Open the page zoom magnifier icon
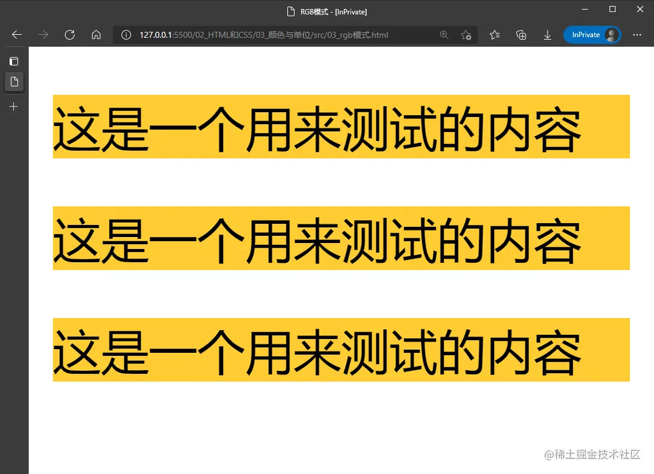 pos(444,35)
